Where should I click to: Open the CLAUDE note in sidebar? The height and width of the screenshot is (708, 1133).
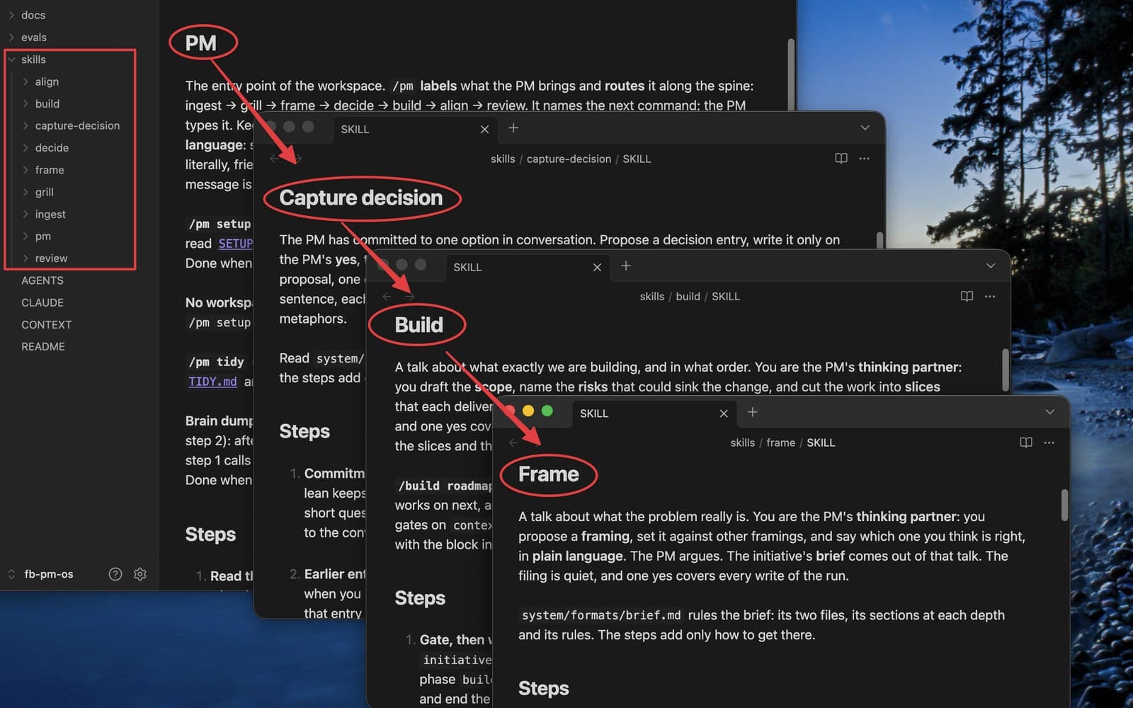pyautogui.click(x=42, y=302)
